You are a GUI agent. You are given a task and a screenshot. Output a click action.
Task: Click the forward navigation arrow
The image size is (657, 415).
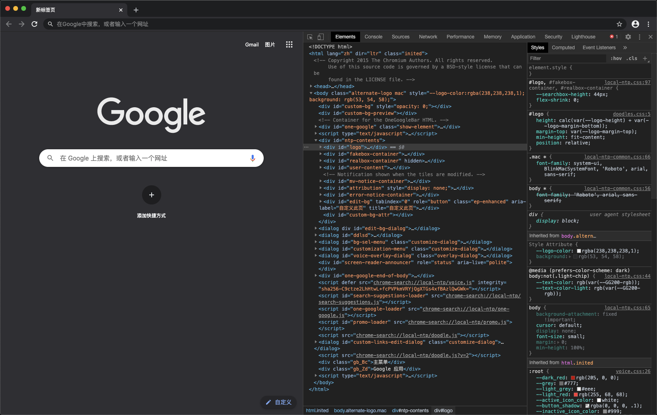point(22,24)
